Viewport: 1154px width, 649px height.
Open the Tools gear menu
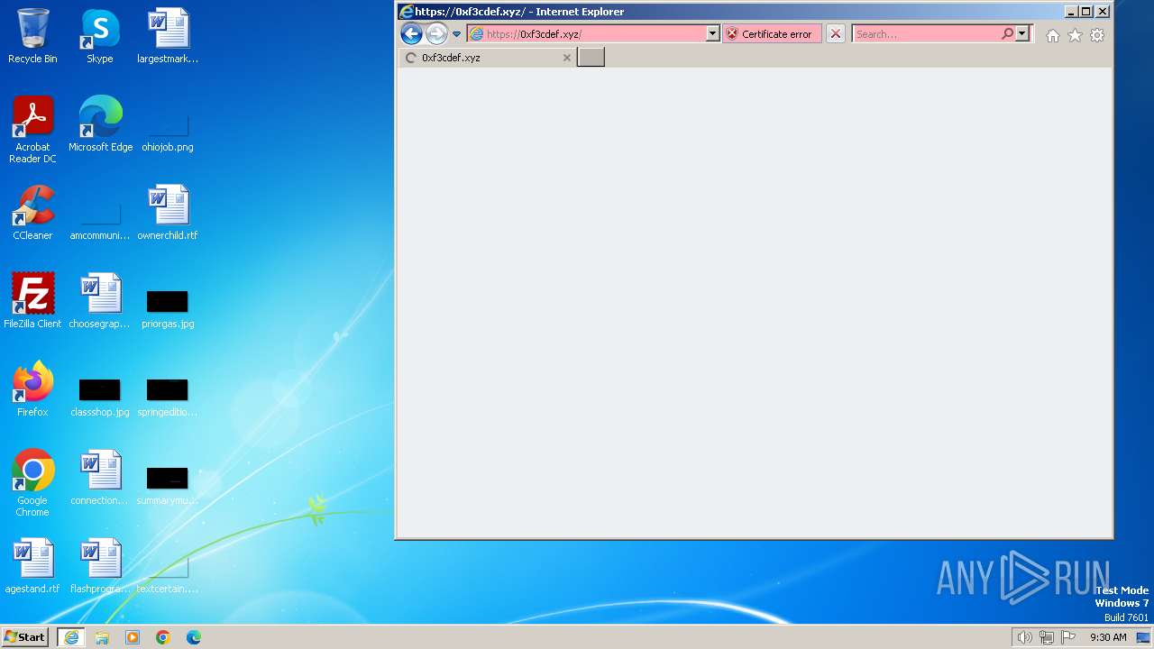tap(1097, 35)
